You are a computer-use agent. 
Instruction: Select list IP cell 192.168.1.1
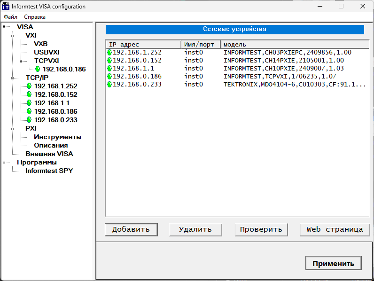[x=133, y=69]
